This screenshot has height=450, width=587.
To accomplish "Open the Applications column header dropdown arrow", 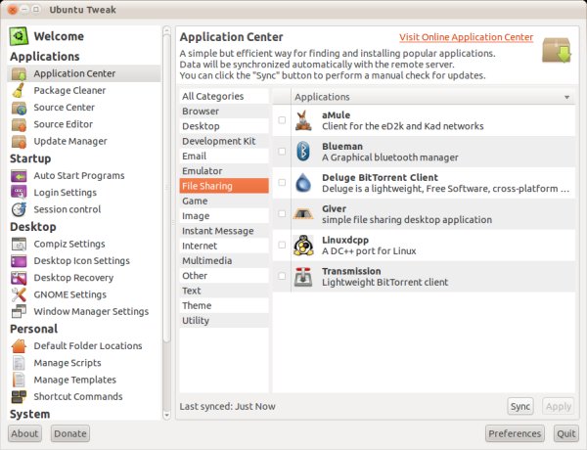I will pyautogui.click(x=566, y=98).
